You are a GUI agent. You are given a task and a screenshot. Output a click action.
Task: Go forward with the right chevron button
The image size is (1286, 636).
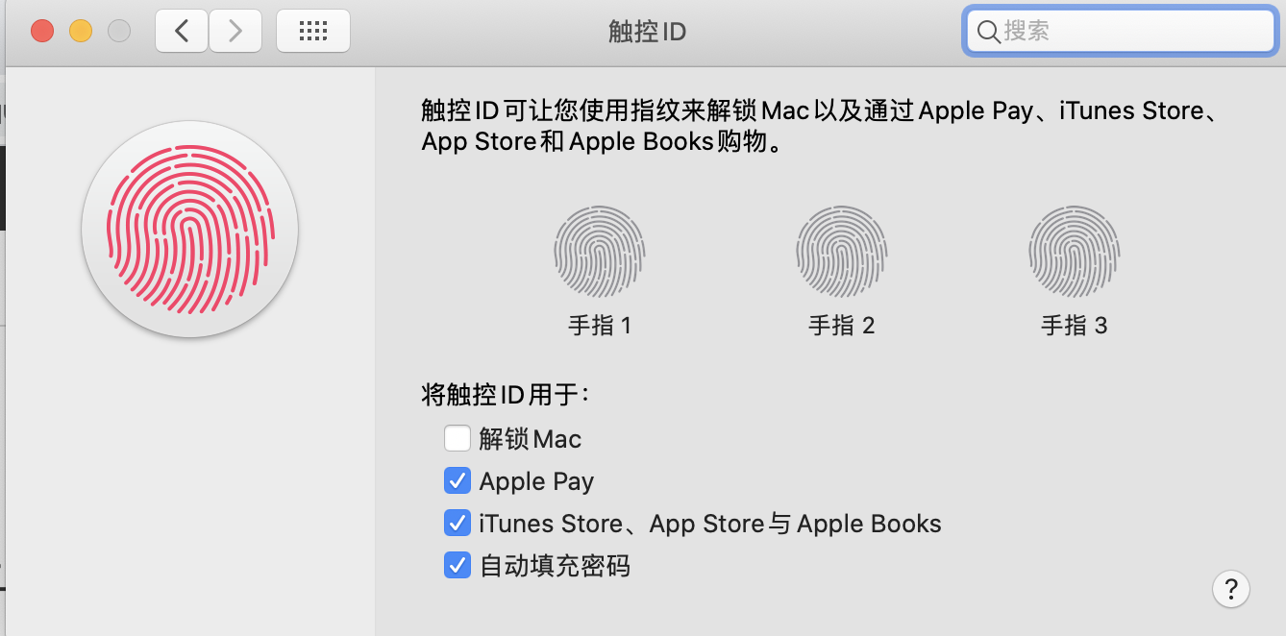[235, 31]
